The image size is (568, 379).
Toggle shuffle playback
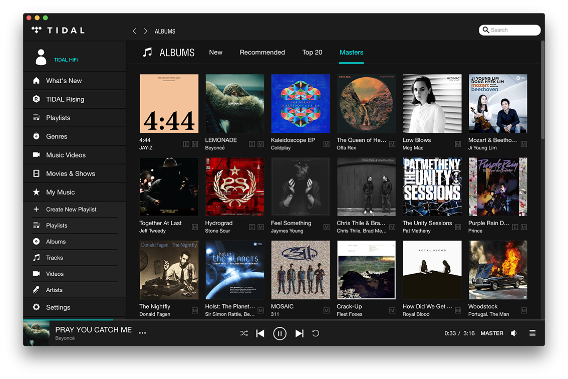pyautogui.click(x=244, y=333)
